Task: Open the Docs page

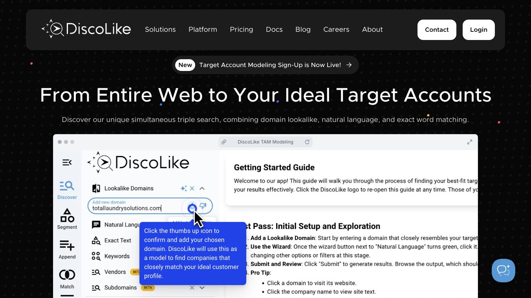Action: 274,29
